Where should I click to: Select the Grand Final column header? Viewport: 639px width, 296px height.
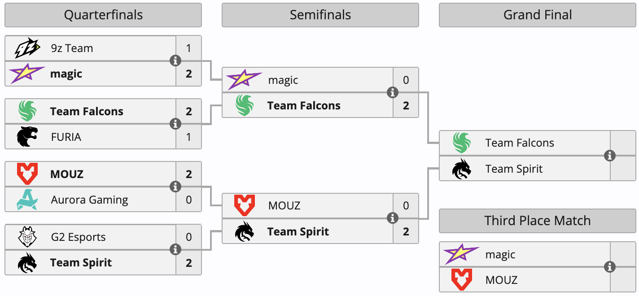(x=538, y=15)
